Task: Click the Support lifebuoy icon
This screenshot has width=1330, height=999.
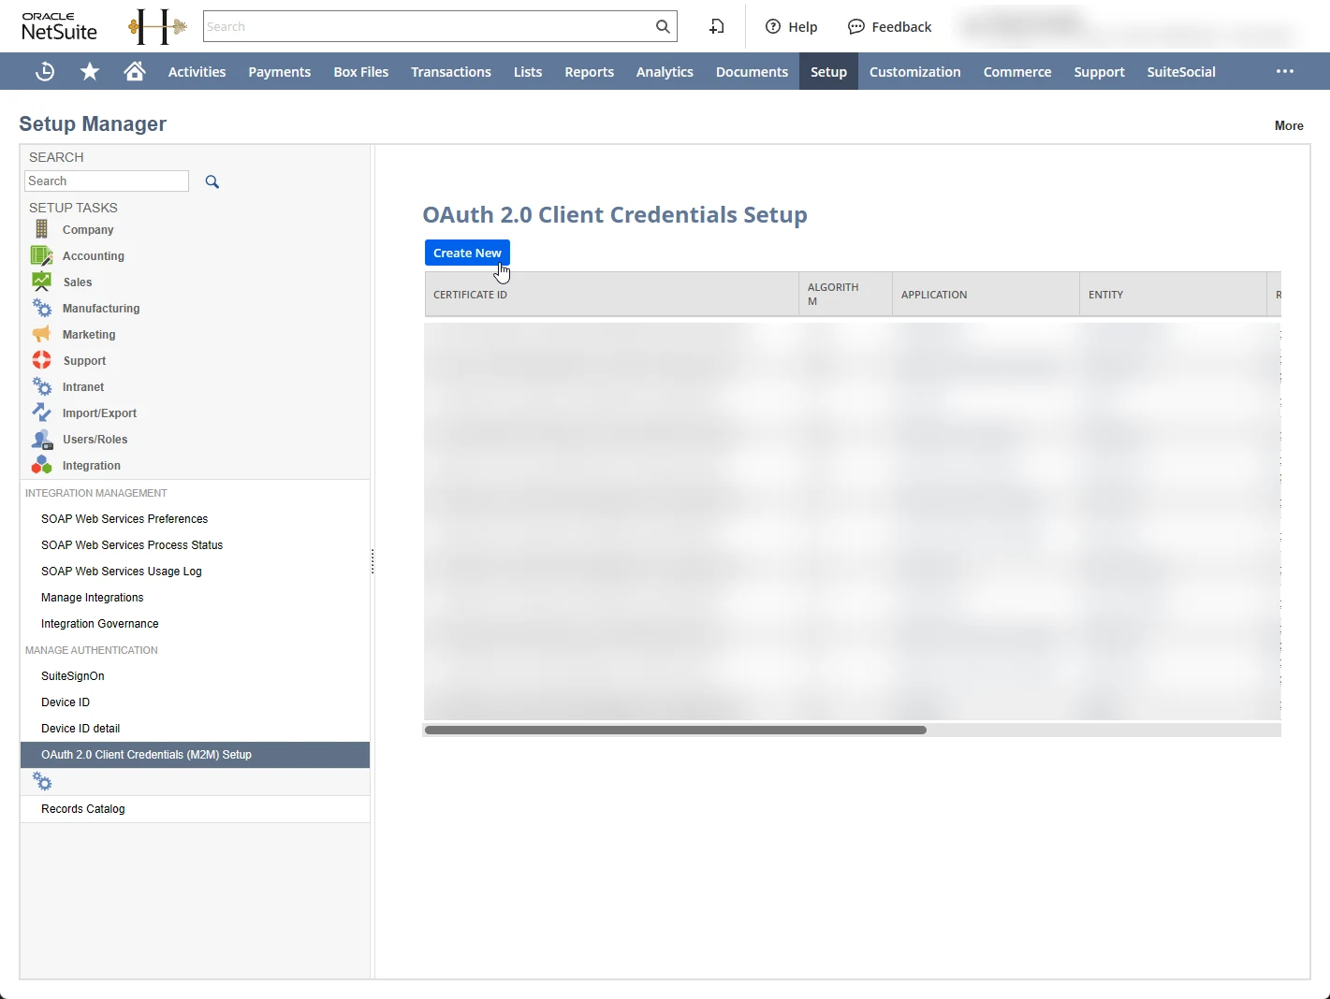Action: (42, 360)
